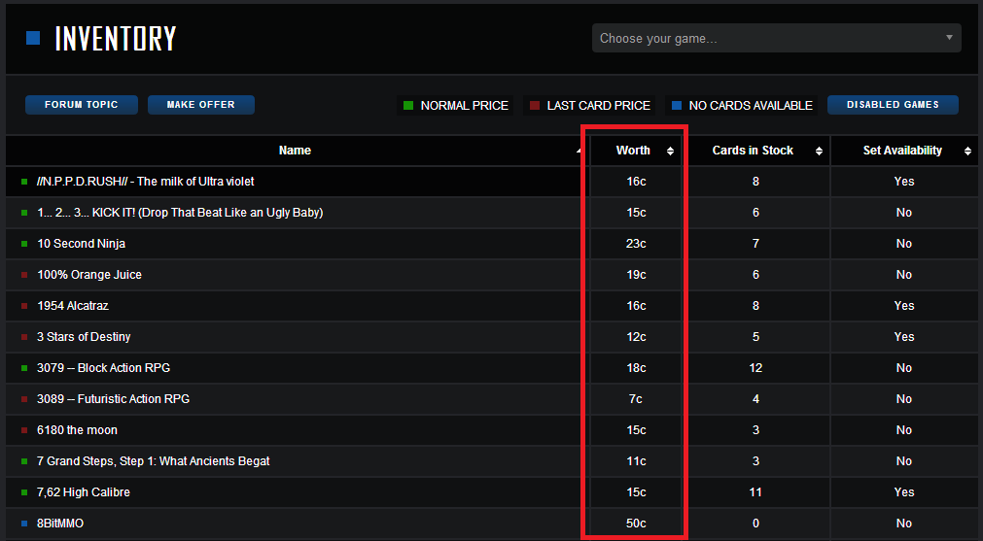Screen dimensions: 983x541
Task: Select the 8BitMMO row name
Action: click(60, 524)
